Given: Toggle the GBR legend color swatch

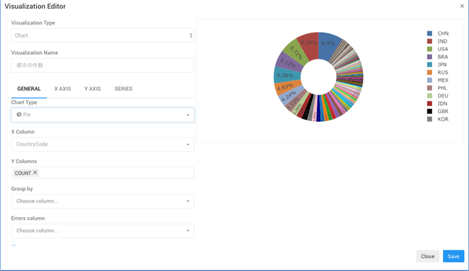Looking at the screenshot, I should coord(430,111).
